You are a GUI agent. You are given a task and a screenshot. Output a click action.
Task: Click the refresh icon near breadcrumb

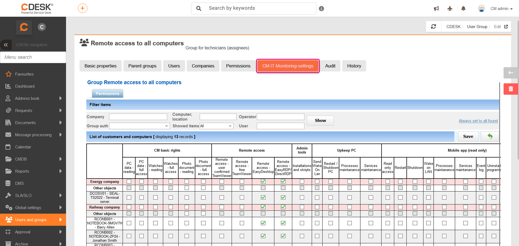pos(433,26)
